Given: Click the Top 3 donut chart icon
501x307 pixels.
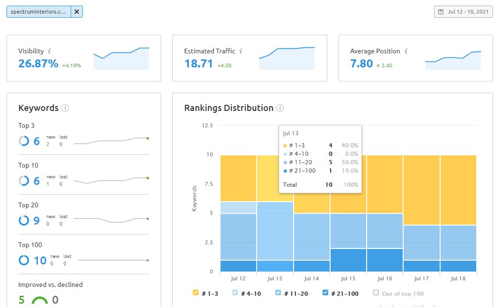Looking at the screenshot, I should (23, 140).
